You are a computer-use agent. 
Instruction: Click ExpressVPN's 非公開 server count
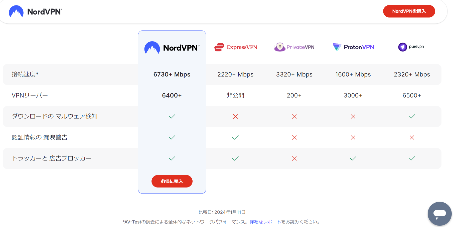(235, 95)
